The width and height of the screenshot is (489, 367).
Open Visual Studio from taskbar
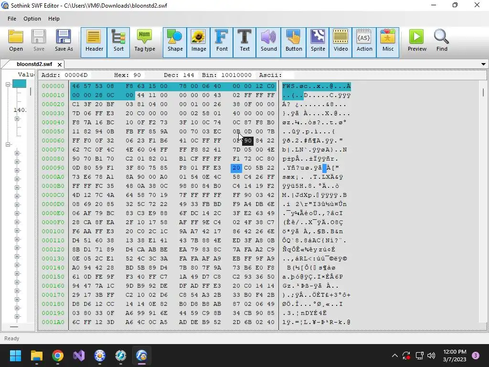pos(79,356)
